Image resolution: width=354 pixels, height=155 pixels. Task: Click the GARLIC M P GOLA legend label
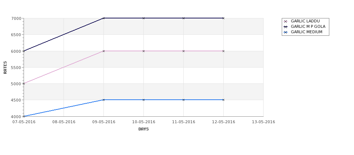click(x=308, y=27)
